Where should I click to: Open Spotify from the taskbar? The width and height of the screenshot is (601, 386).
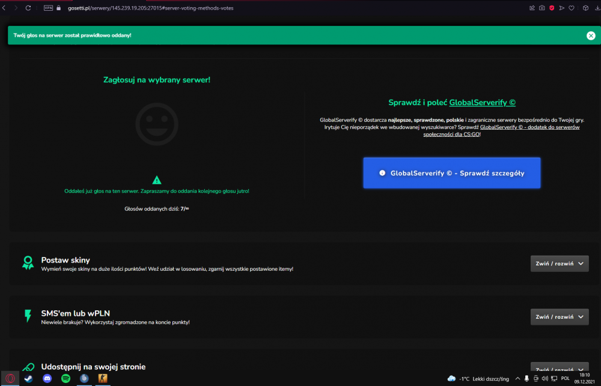click(x=66, y=378)
